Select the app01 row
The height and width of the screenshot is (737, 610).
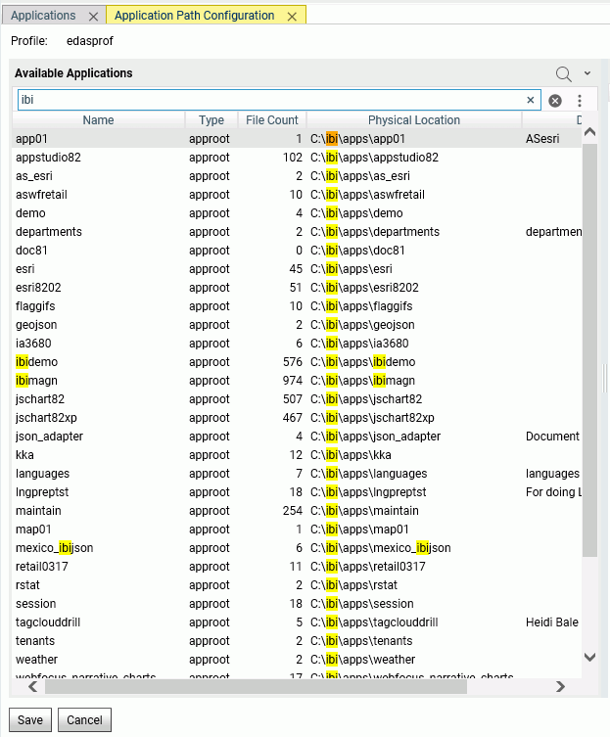(x=297, y=139)
